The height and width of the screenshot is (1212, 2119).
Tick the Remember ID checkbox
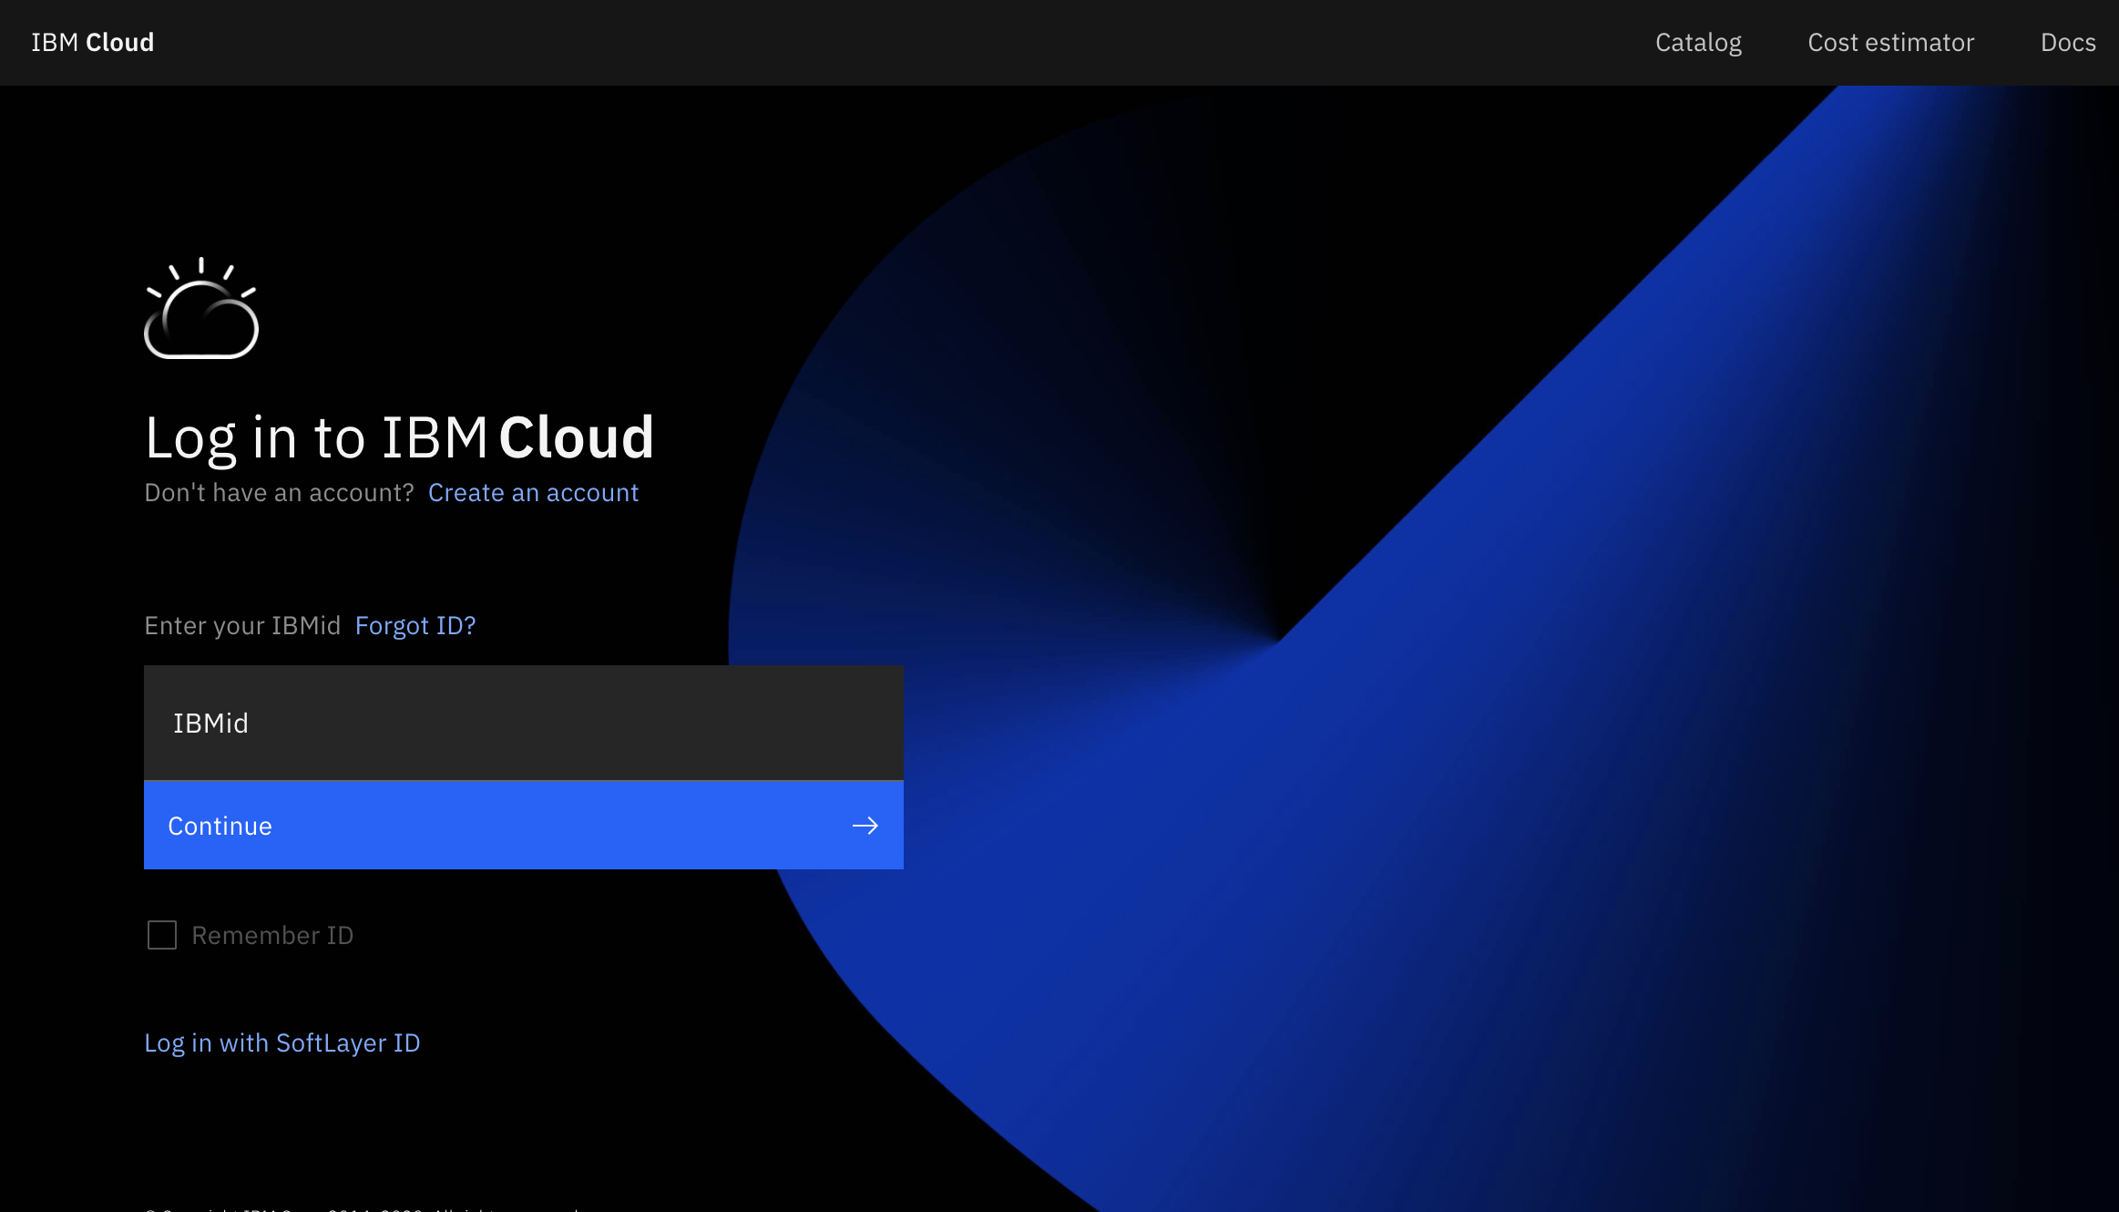162,935
